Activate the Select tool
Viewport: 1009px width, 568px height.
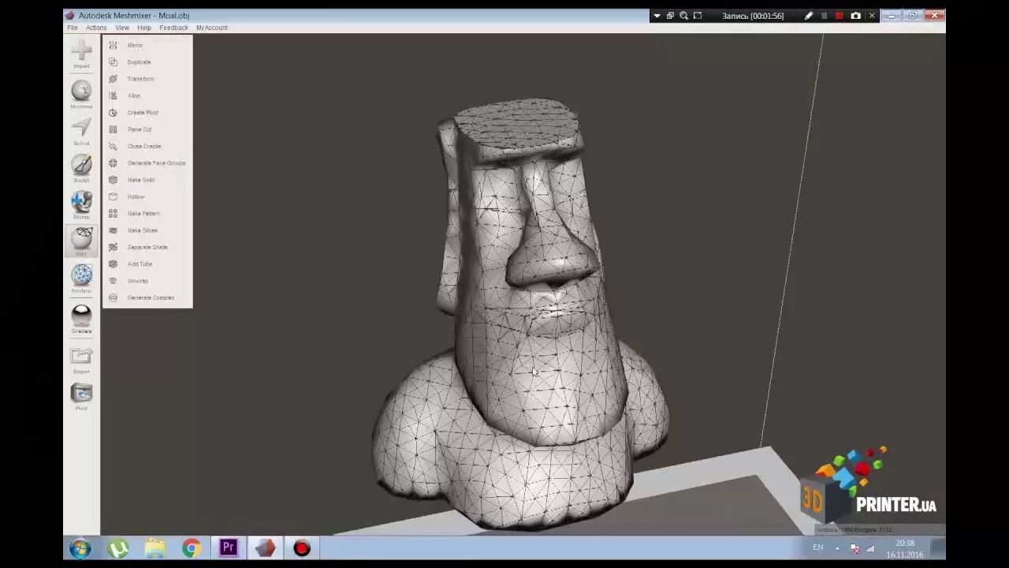pyautogui.click(x=81, y=131)
